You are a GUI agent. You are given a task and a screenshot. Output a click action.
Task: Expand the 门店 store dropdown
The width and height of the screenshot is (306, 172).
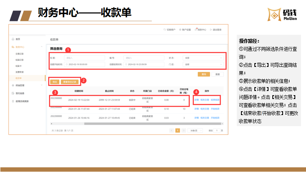tap(203, 65)
